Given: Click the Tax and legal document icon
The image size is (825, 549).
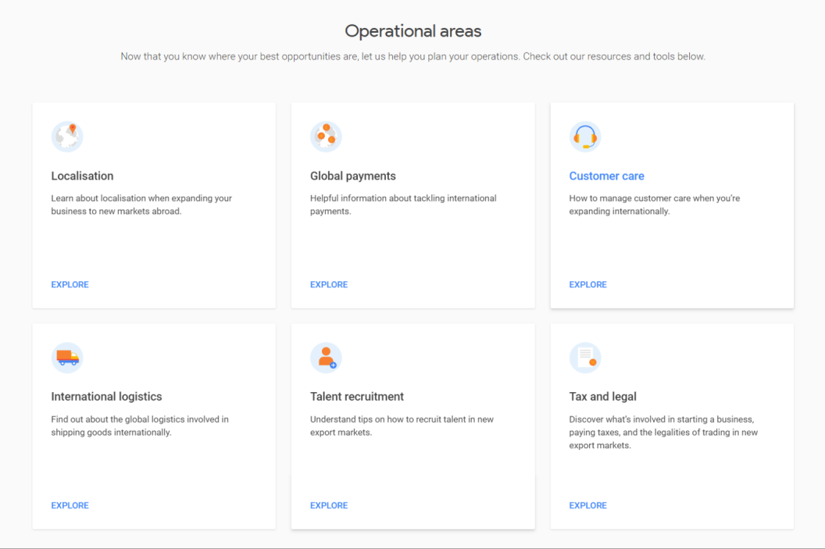Looking at the screenshot, I should pos(584,358).
